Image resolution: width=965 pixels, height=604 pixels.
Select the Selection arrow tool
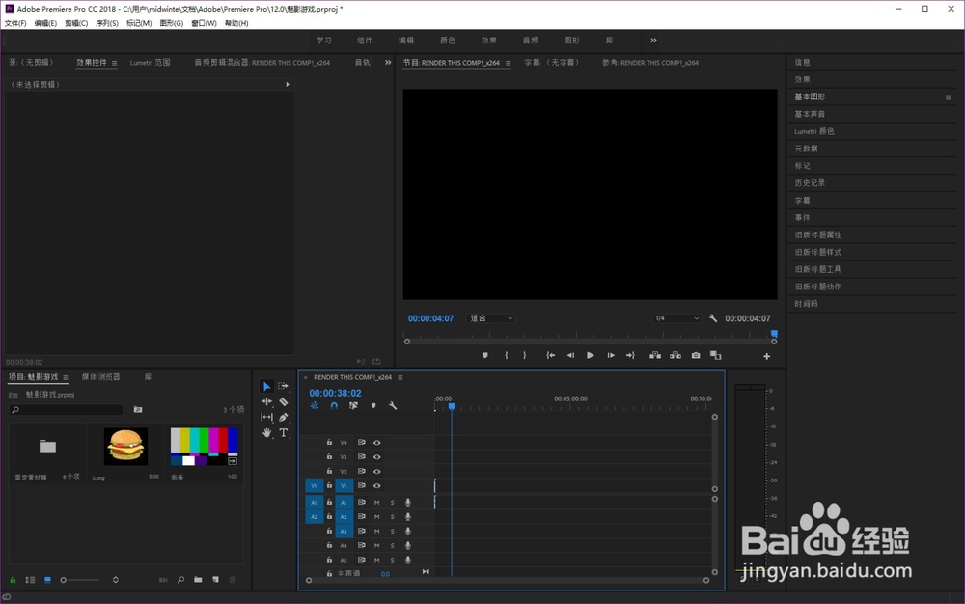(266, 386)
